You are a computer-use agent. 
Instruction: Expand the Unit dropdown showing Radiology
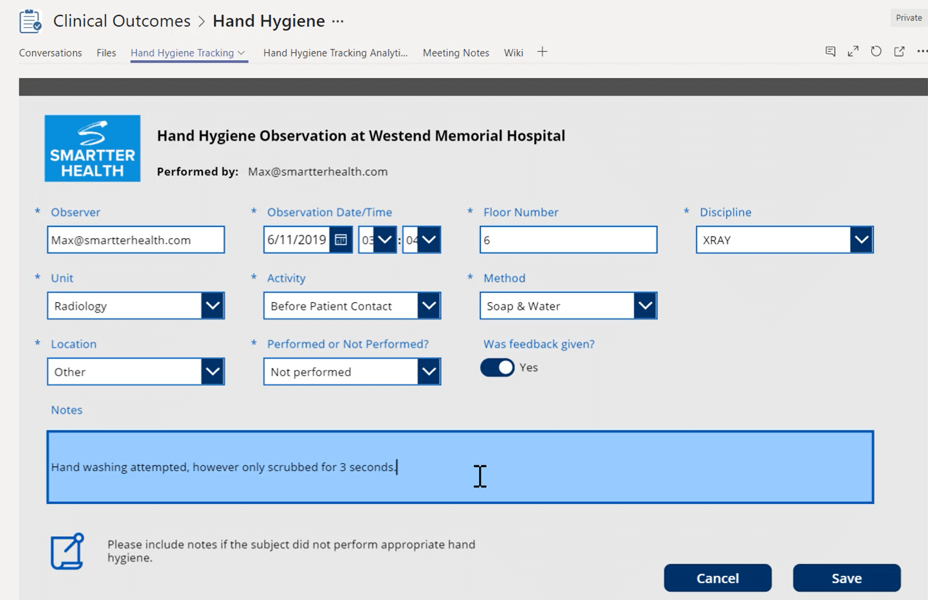pos(212,306)
